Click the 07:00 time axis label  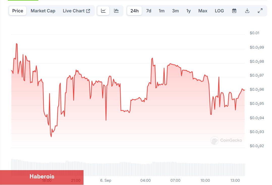[x=175, y=180]
